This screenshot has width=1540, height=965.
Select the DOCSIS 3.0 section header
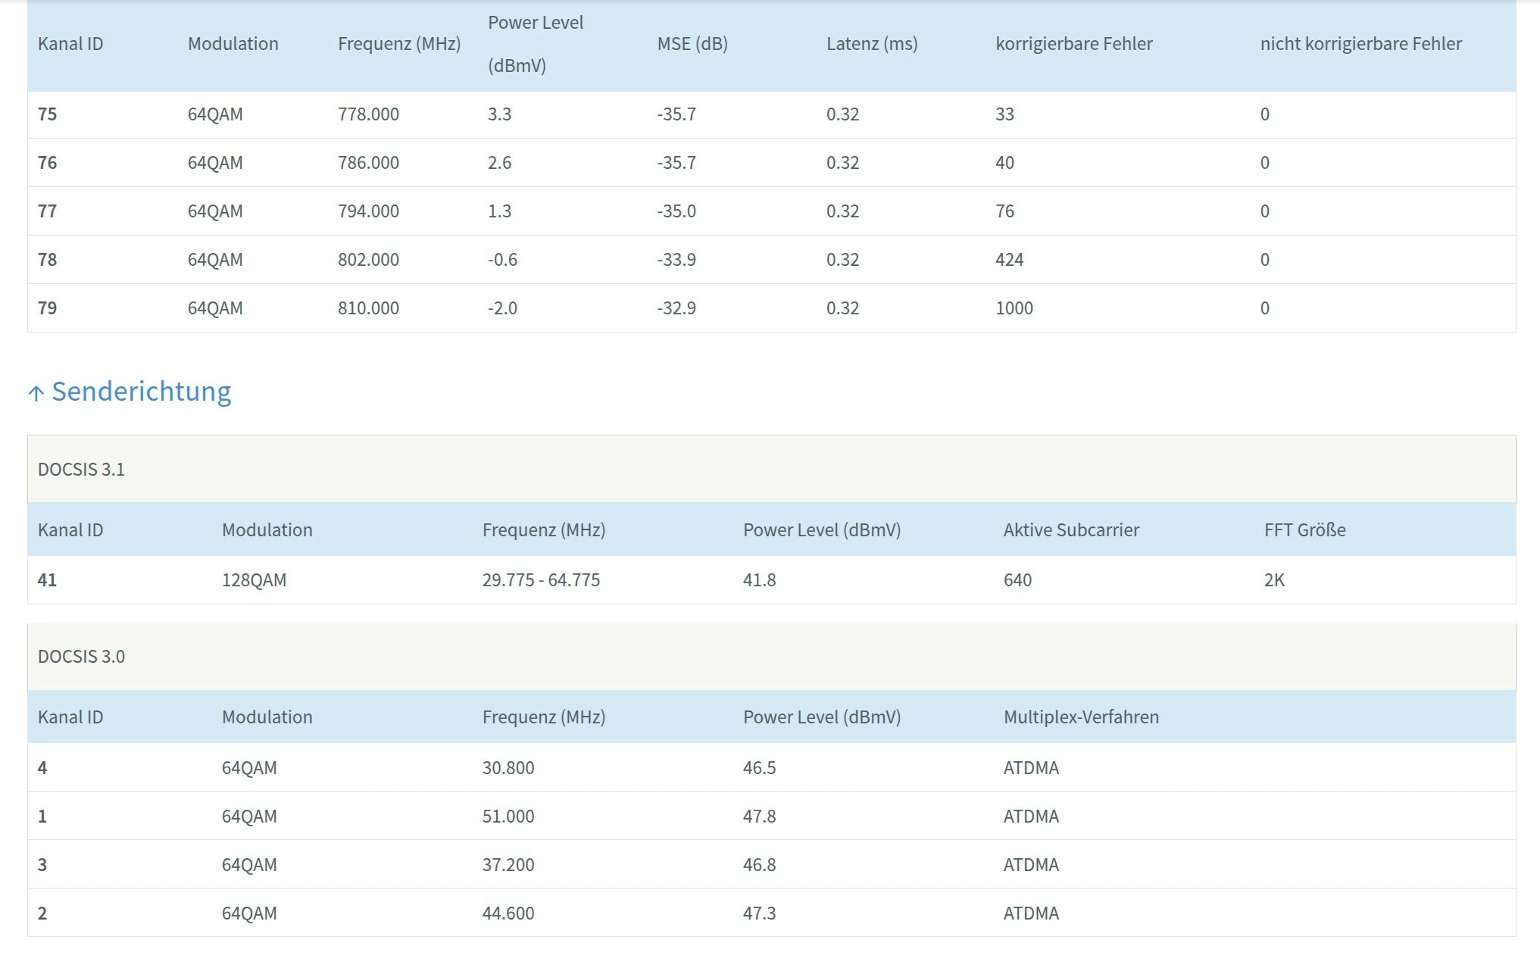(x=81, y=657)
